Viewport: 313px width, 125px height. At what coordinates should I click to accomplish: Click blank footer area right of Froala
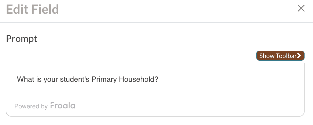tap(185, 106)
